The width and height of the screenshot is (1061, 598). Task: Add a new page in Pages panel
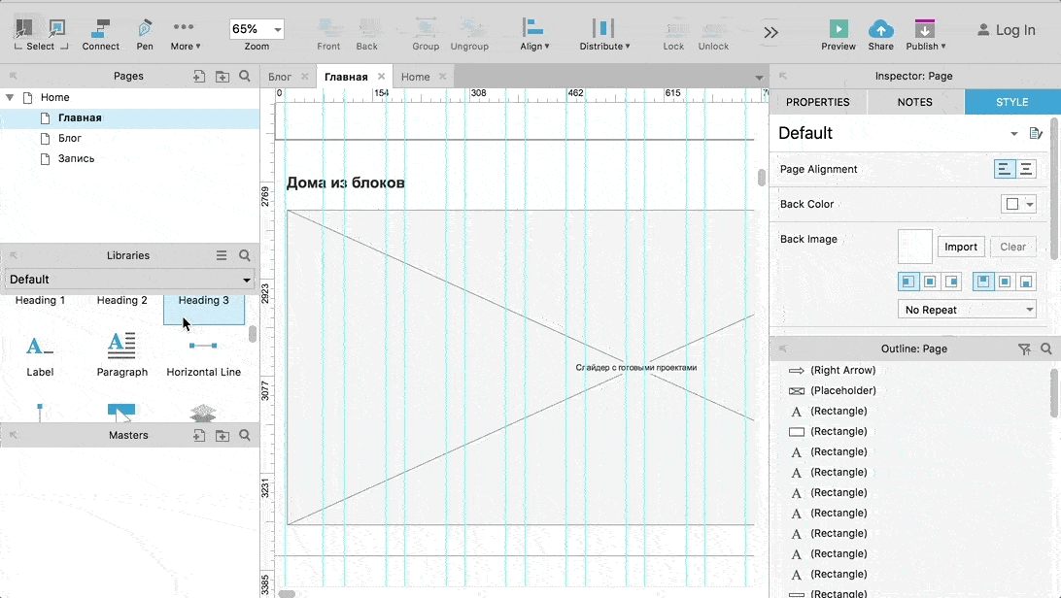199,77
